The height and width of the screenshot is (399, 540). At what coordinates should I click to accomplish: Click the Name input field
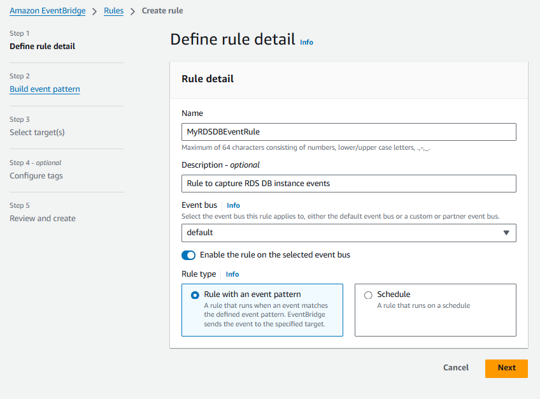[348, 132]
